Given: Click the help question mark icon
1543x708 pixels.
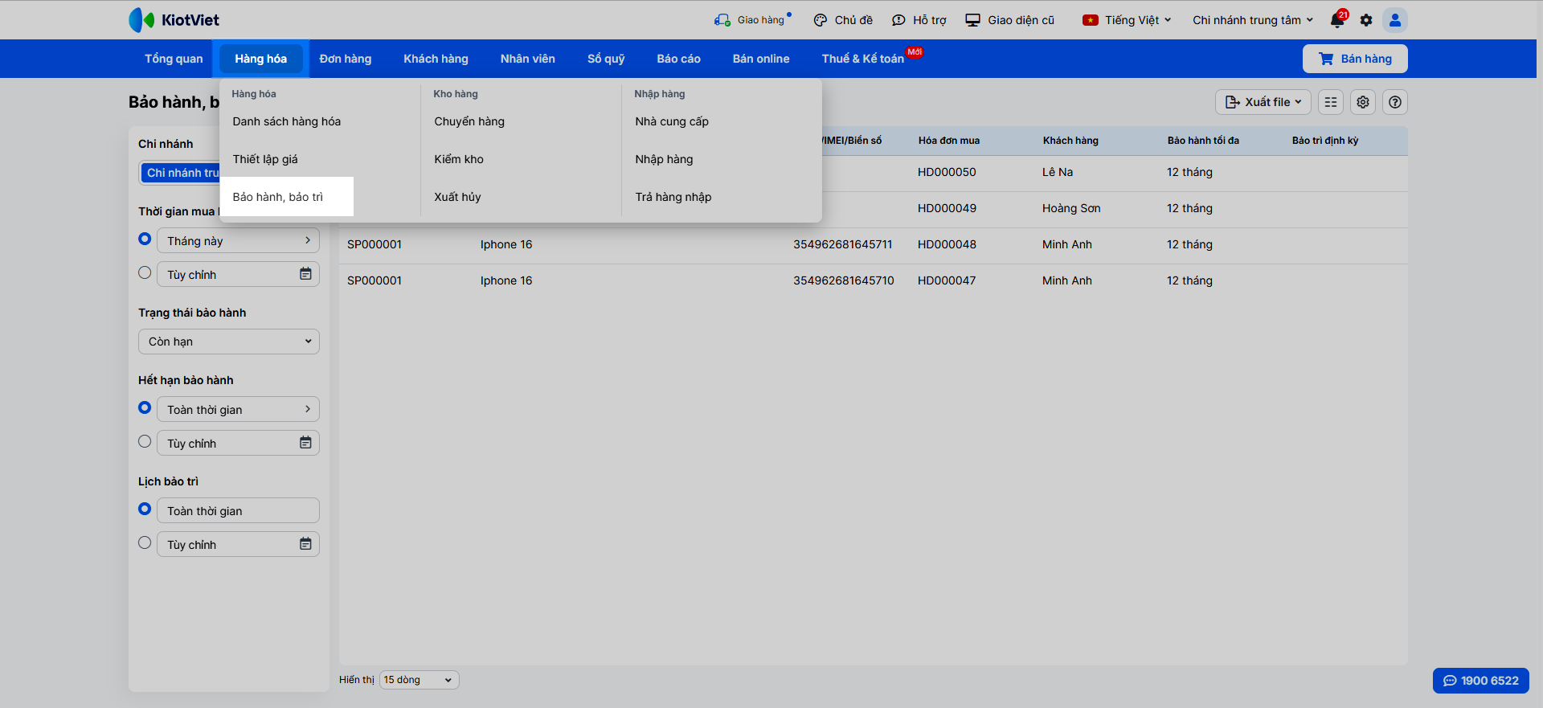Looking at the screenshot, I should tap(1395, 102).
